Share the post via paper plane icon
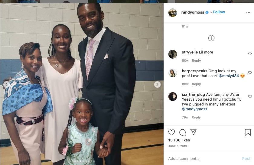Viewport: 254px width, 165px height. pyautogui.click(x=194, y=132)
